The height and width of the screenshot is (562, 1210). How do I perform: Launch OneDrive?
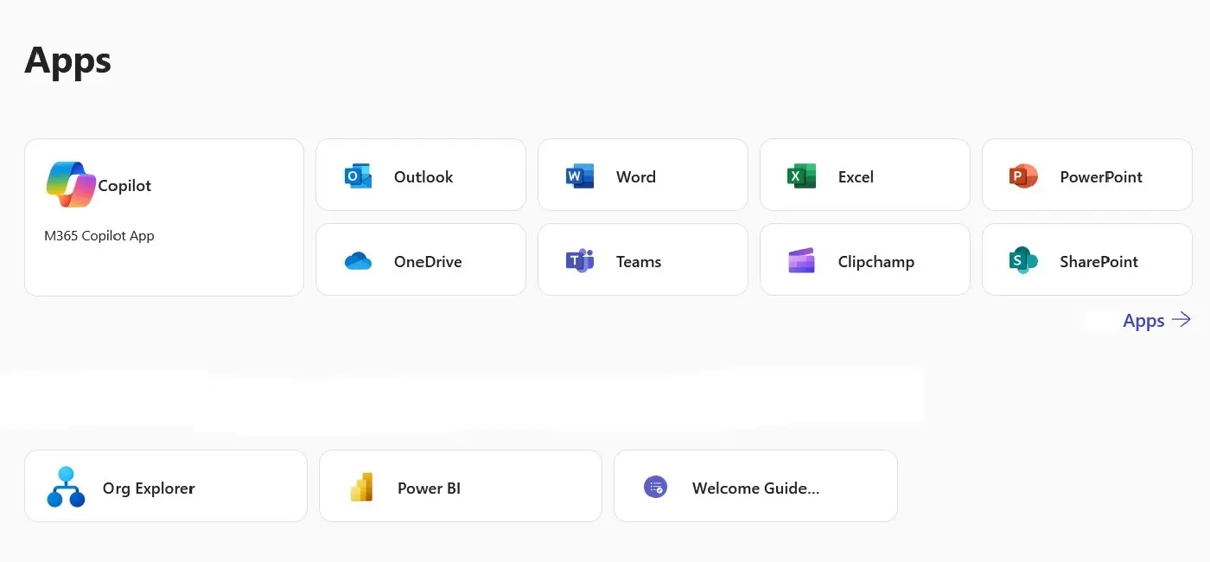pyautogui.click(x=421, y=259)
